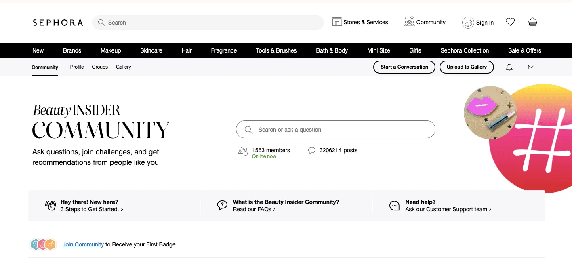Open the Sale & Offers menu
The image size is (572, 263).
click(x=524, y=50)
